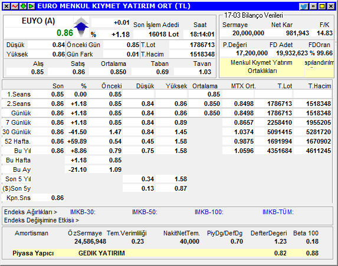Select the FDOran value % 99.66
This screenshot has width=338, height=266.
(321, 53)
